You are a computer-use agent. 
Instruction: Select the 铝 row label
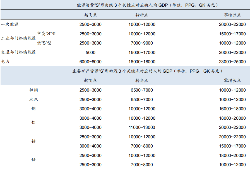[33, 122]
